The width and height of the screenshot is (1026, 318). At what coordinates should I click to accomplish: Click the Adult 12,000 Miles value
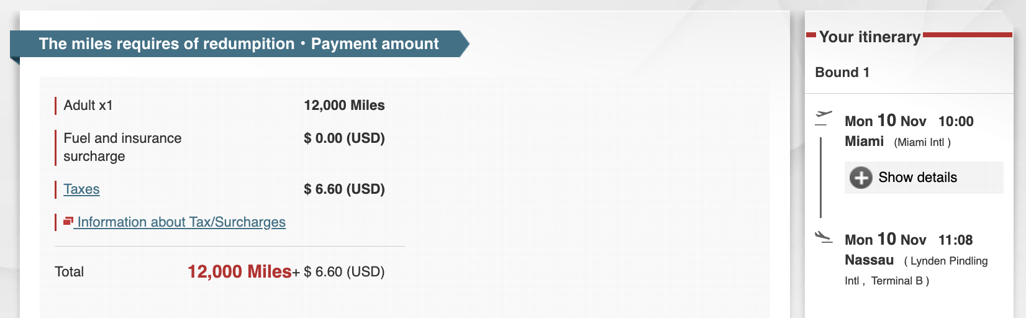(344, 106)
